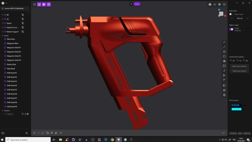The height and width of the screenshot is (142, 252).
Task: Rotate tool in bottom command bar
Action: point(38,133)
